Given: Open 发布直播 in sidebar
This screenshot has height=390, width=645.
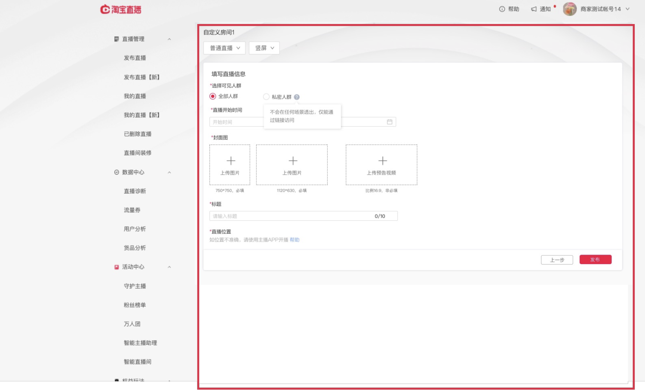Looking at the screenshot, I should pos(135,58).
